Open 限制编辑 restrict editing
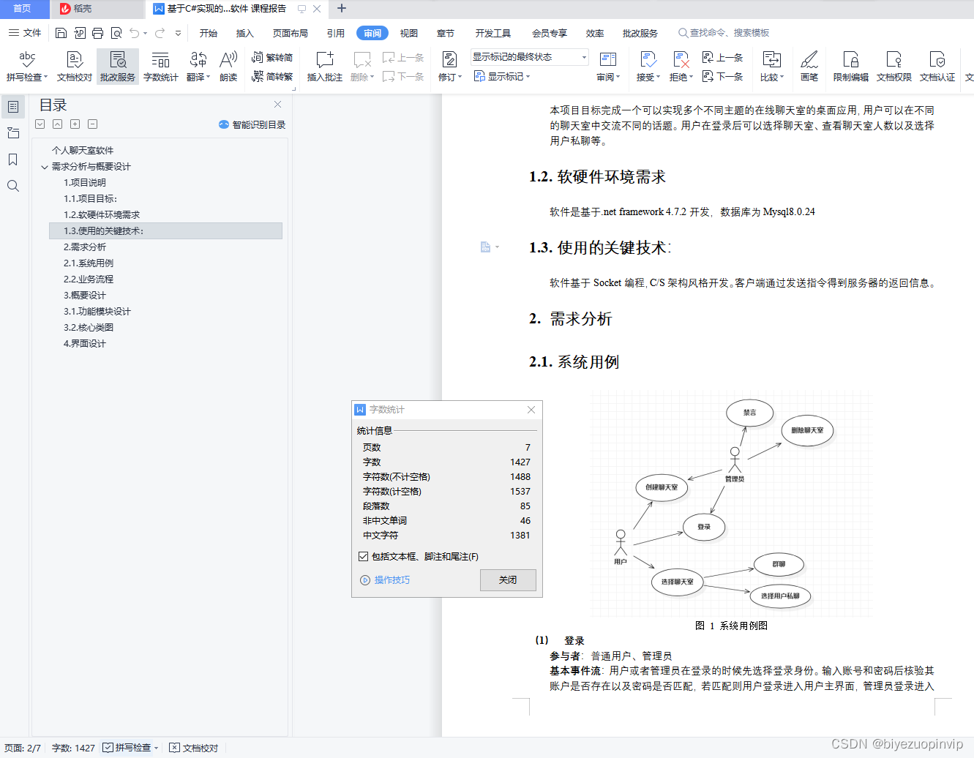The width and height of the screenshot is (974, 758). (851, 66)
